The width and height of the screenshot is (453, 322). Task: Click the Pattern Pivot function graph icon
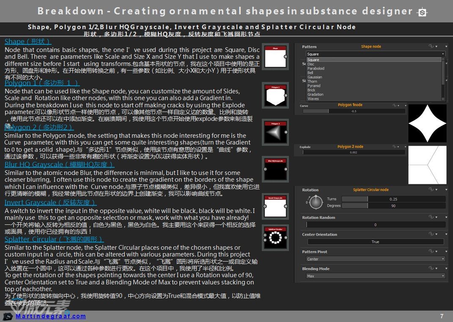pyautogui.click(x=431, y=251)
